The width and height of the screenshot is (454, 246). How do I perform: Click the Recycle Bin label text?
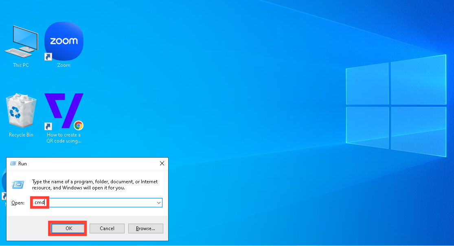21,135
